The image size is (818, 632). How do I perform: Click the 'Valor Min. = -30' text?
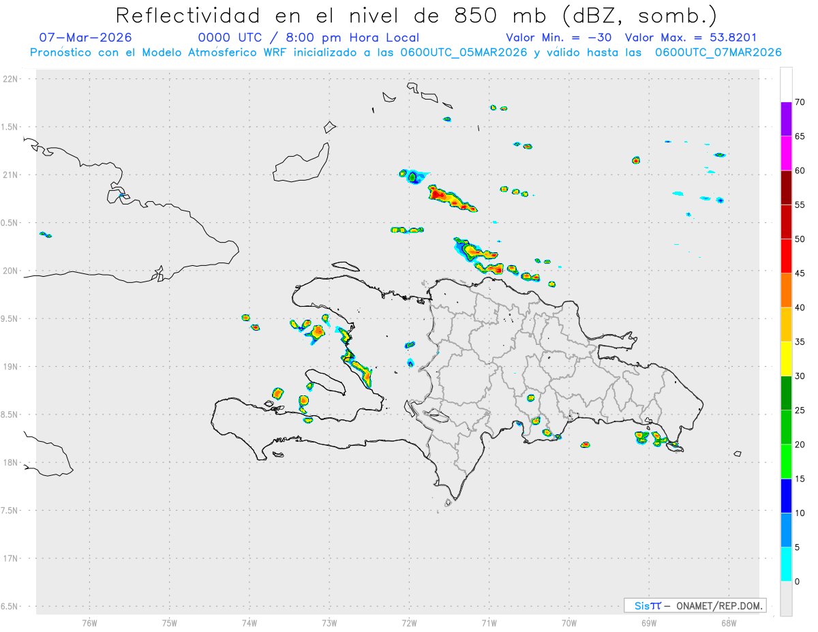[560, 37]
